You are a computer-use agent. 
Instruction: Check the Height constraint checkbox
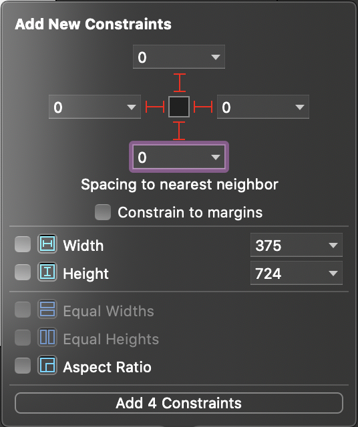click(23, 272)
